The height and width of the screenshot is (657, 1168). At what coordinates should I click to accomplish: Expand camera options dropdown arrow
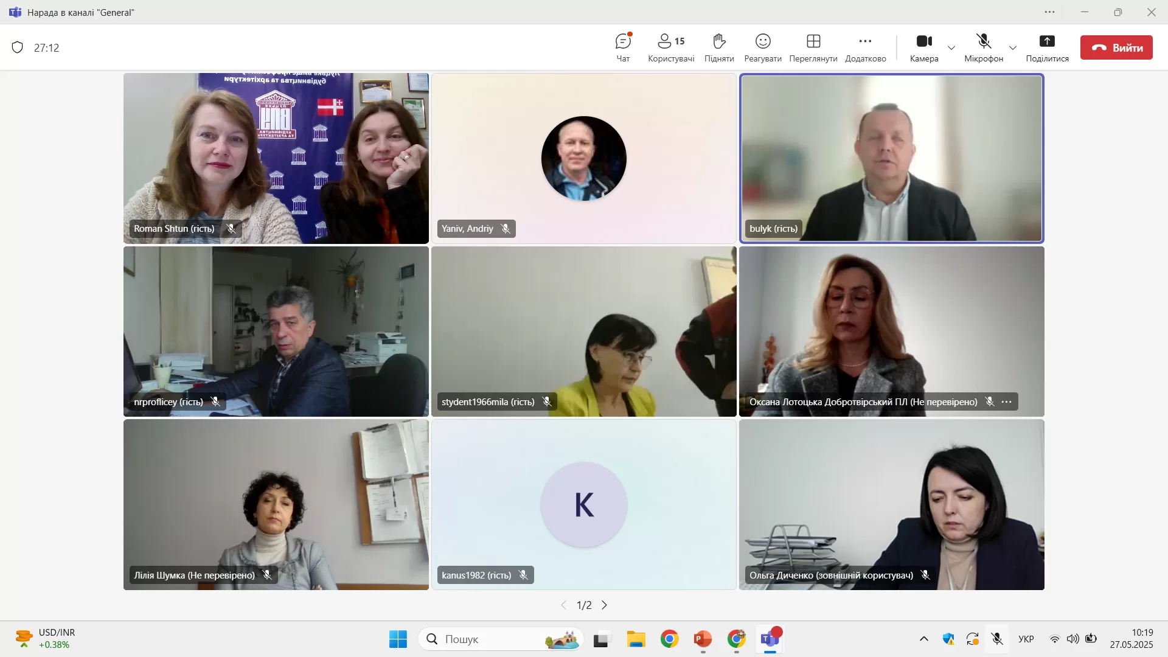(x=951, y=48)
